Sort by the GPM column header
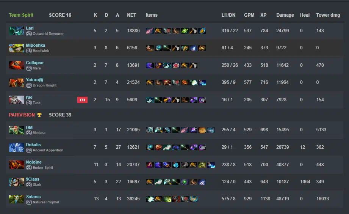 [249, 15]
